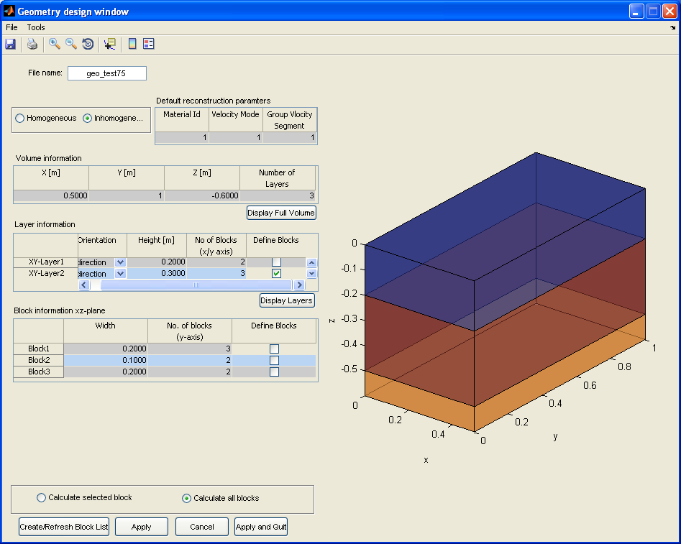This screenshot has height=544, width=681.
Task: Click the dock arrow beside the menu bar
Action: click(673, 27)
